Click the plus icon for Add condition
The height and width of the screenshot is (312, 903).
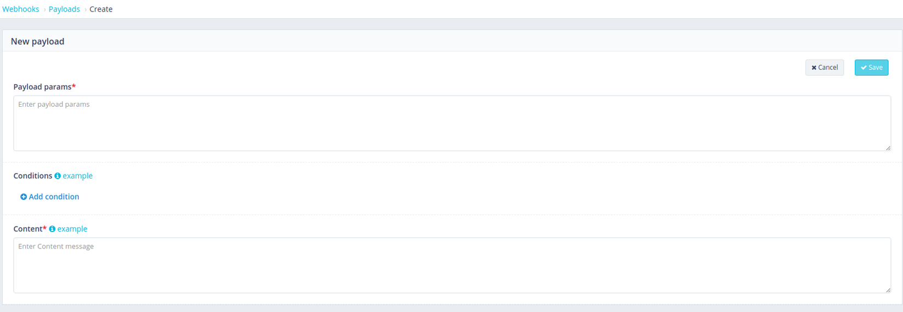(x=24, y=197)
